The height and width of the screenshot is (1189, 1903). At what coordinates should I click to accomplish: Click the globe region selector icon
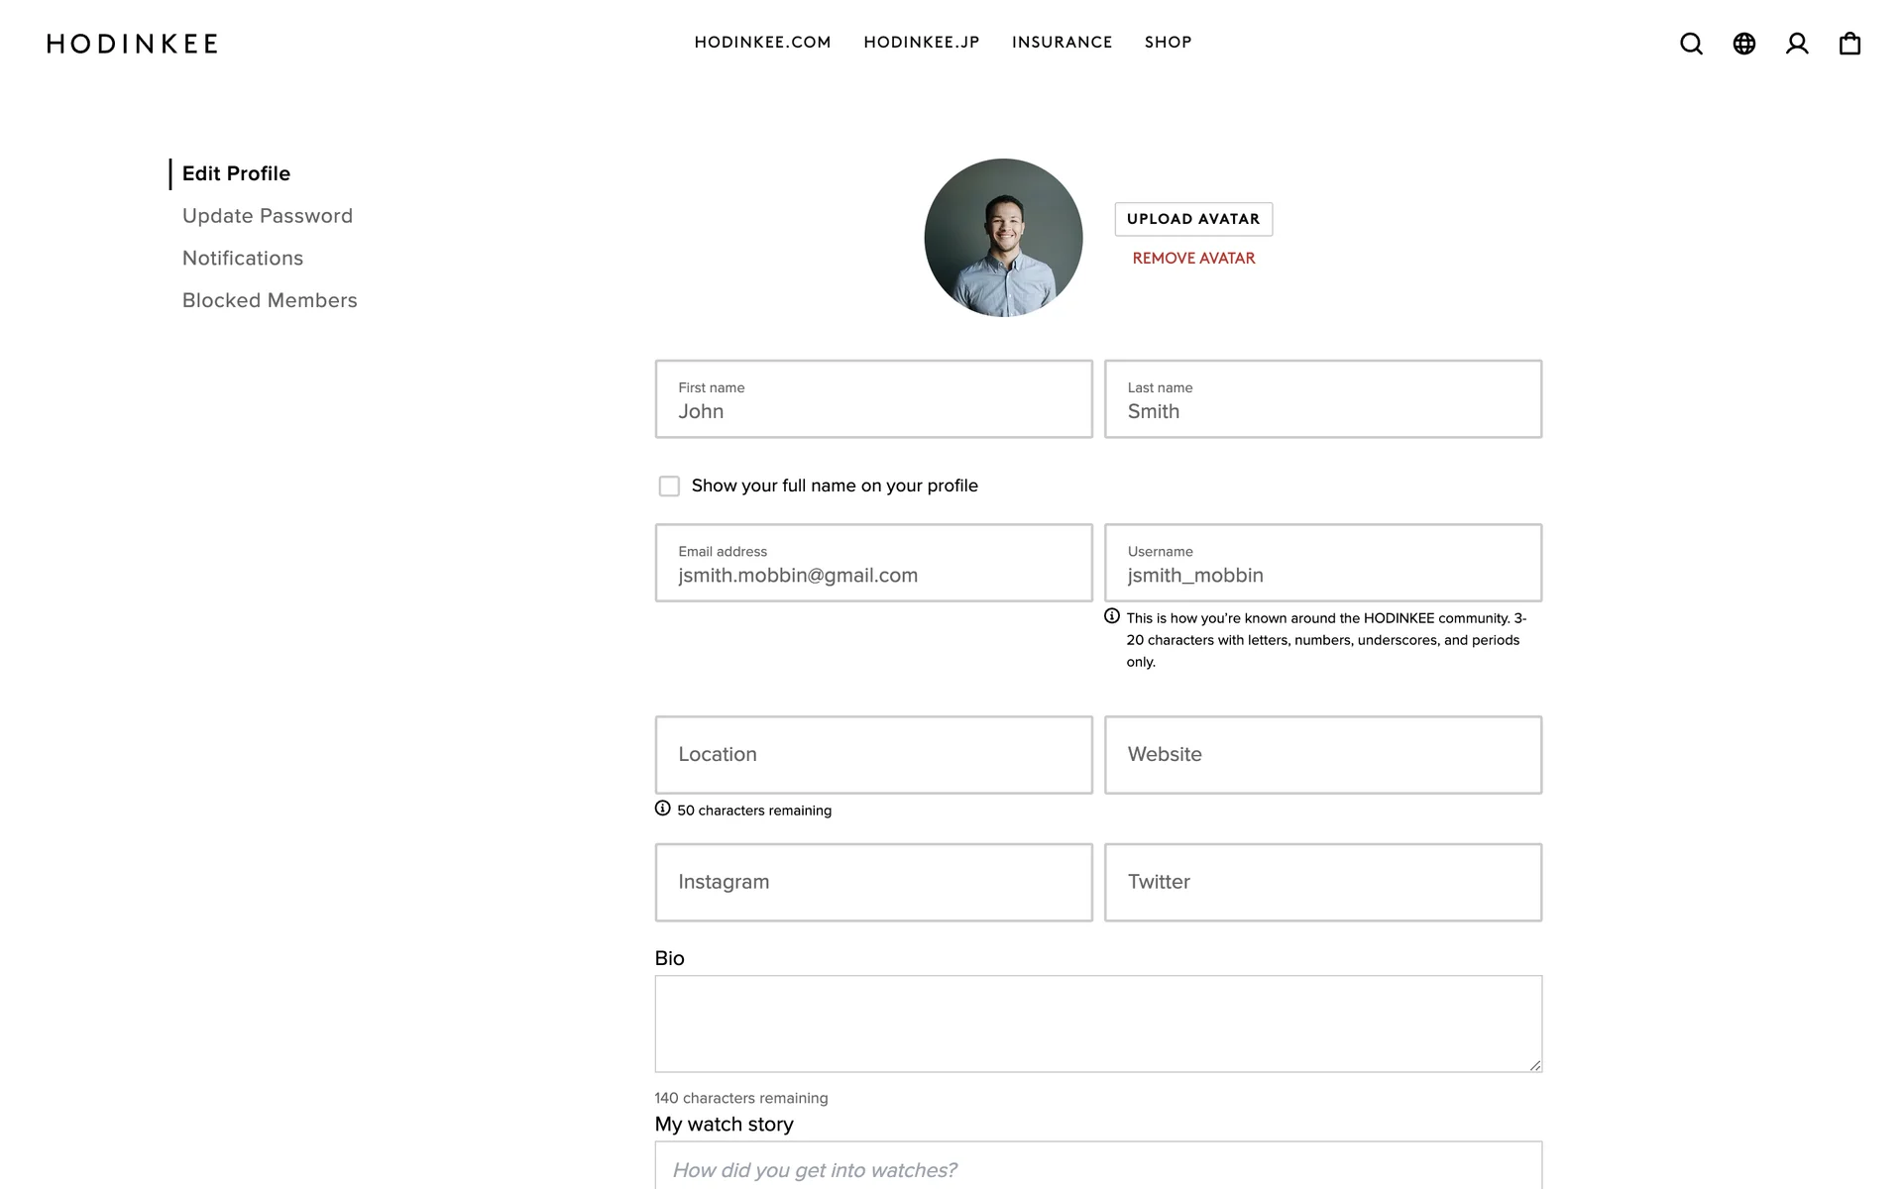click(1743, 44)
